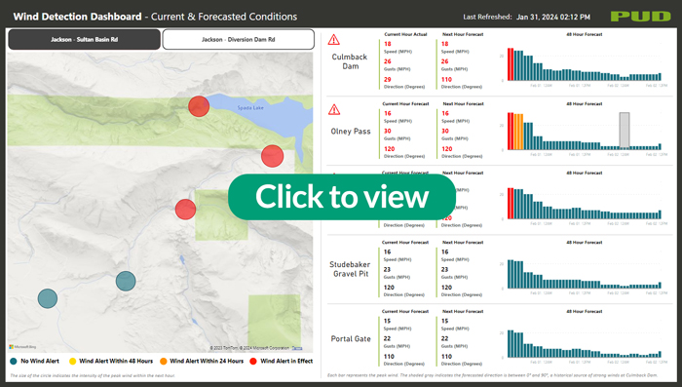
Task: Click the Olney Pass station name
Action: click(x=351, y=131)
